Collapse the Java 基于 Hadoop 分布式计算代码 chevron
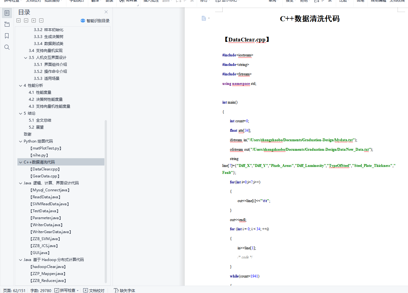 point(21,260)
